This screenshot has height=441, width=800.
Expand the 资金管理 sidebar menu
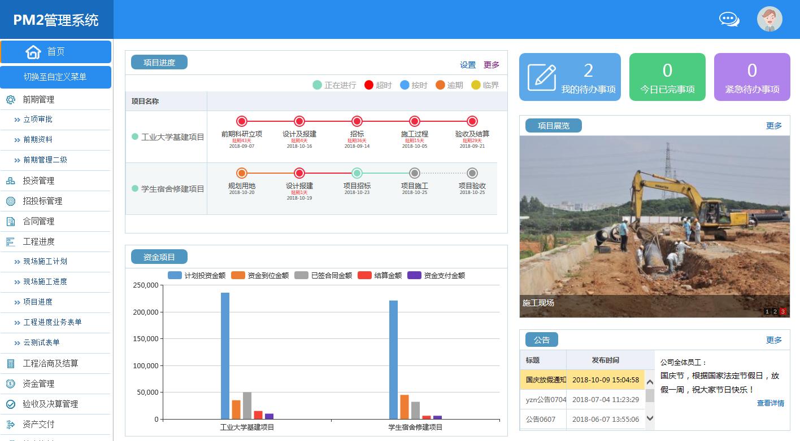pos(38,384)
